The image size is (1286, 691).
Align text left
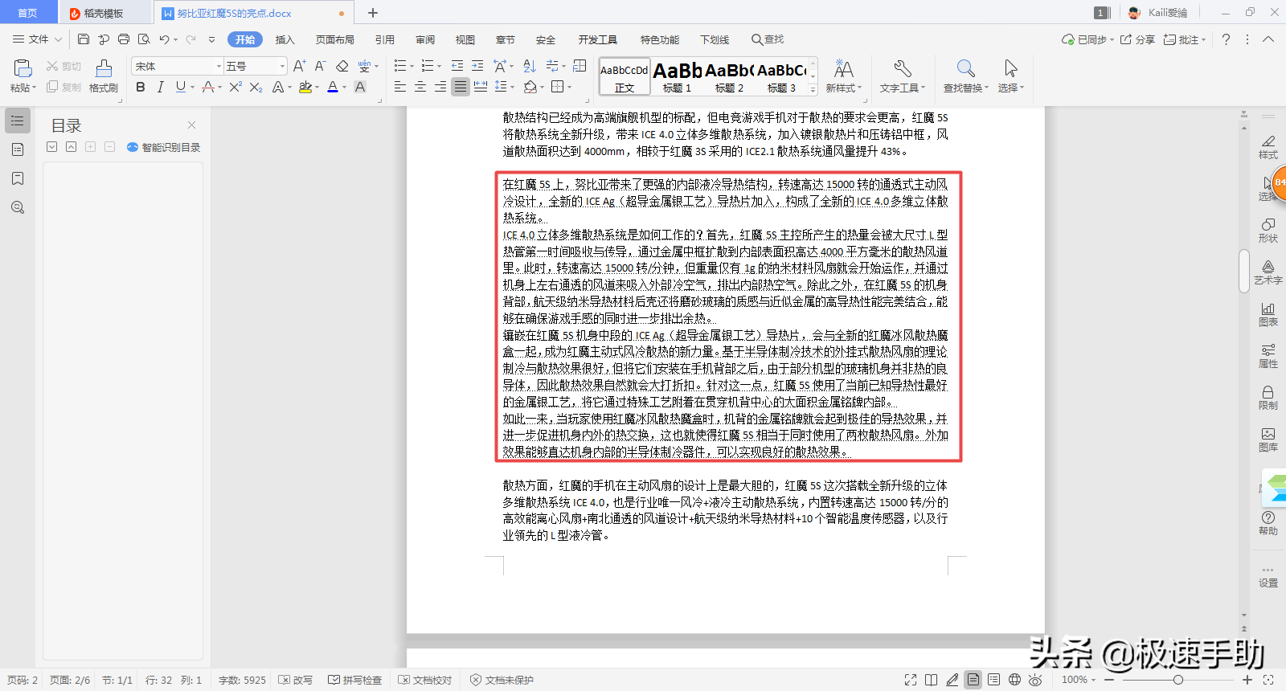(400, 87)
